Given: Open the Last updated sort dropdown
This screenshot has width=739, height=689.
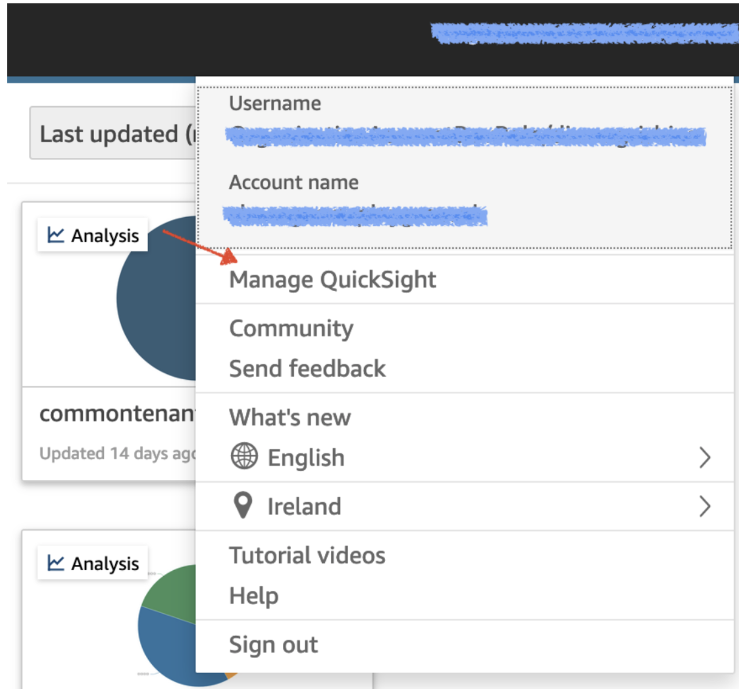Looking at the screenshot, I should 113,133.
